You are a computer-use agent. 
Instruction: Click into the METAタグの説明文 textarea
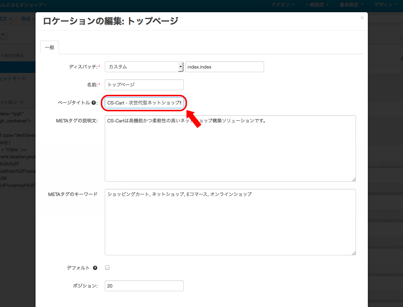click(x=230, y=148)
